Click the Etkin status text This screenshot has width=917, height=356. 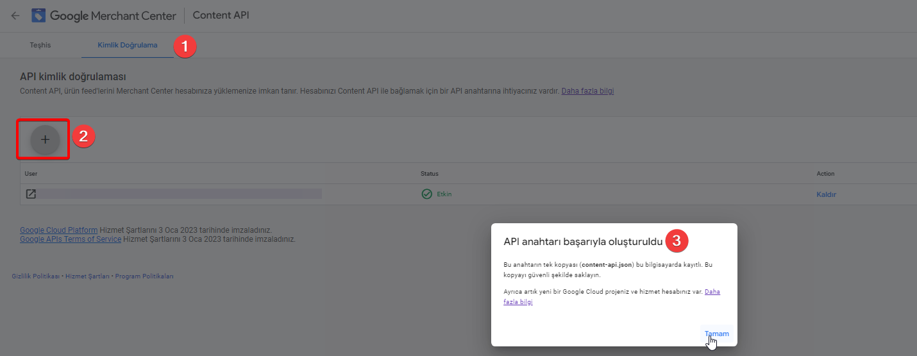coord(444,194)
